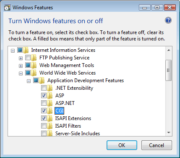
Task: Click the scrollbar down arrow
Action: (x=169, y=133)
